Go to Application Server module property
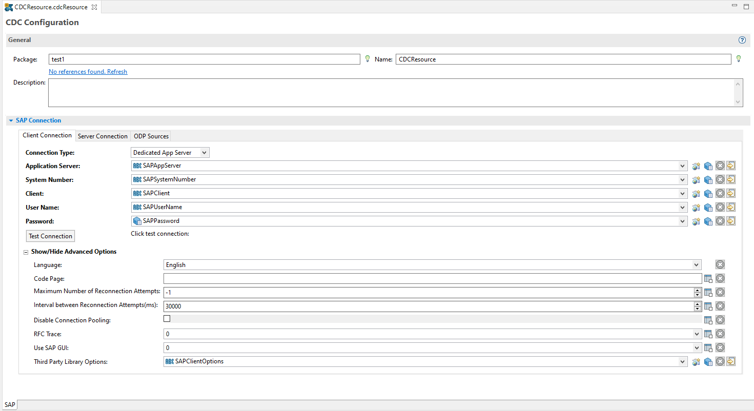 (731, 166)
